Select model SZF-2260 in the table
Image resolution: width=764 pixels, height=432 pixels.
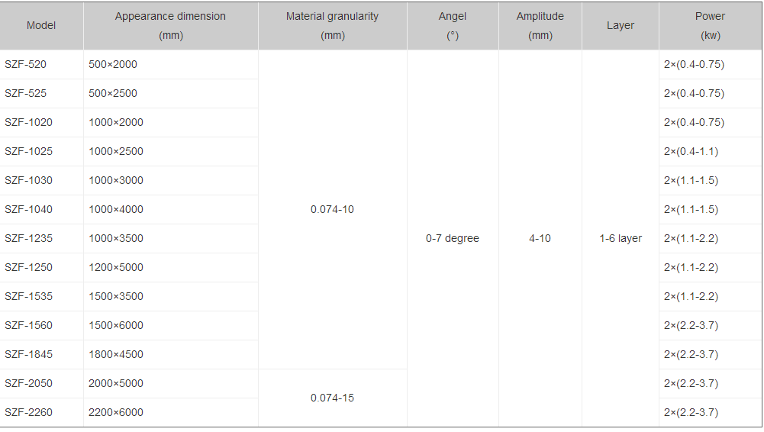[x=28, y=412]
